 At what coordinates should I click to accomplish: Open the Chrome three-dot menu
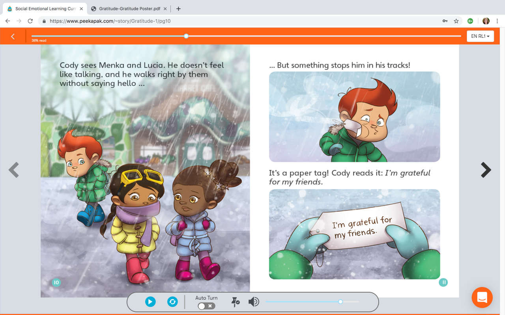[498, 21]
